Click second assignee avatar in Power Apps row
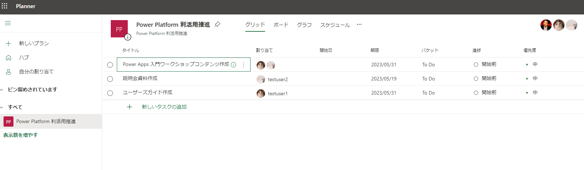 271,65
